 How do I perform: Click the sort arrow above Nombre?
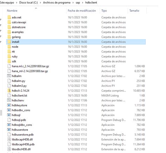tap(36, 8)
